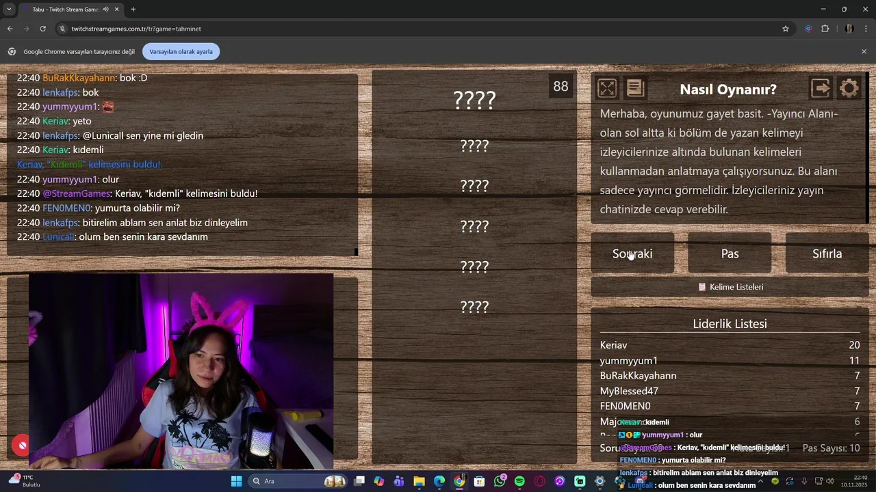This screenshot has width=876, height=492.
Task: Click the Pas button
Action: coord(730,254)
